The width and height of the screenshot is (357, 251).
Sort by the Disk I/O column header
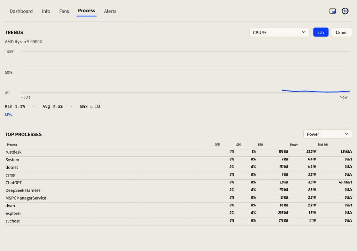pyautogui.click(x=322, y=145)
